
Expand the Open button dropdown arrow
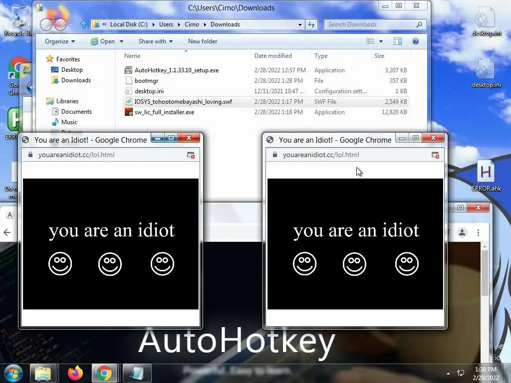tap(121, 41)
